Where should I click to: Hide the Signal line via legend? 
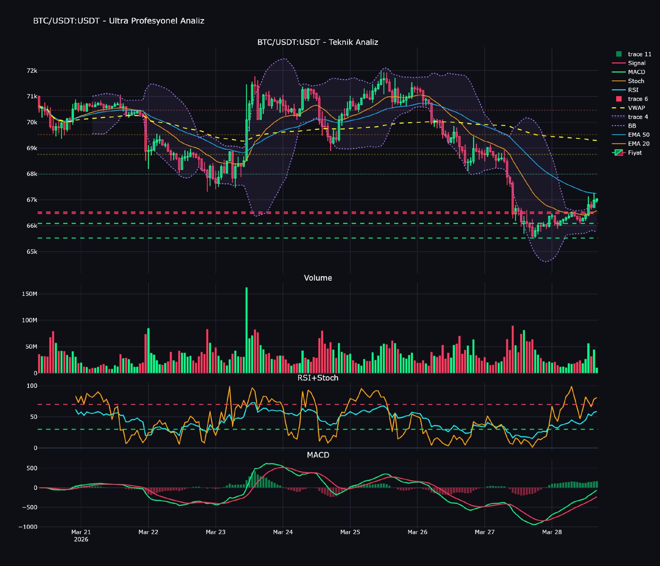click(x=636, y=63)
